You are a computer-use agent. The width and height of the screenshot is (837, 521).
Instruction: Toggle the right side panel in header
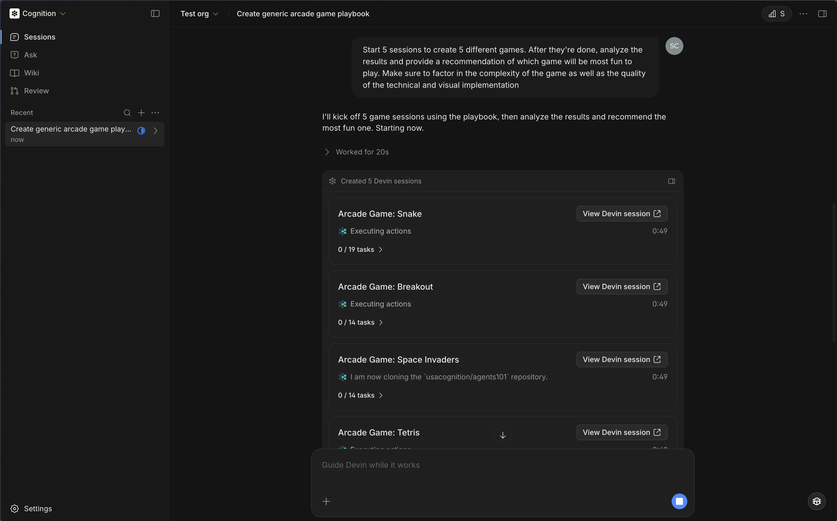point(822,14)
